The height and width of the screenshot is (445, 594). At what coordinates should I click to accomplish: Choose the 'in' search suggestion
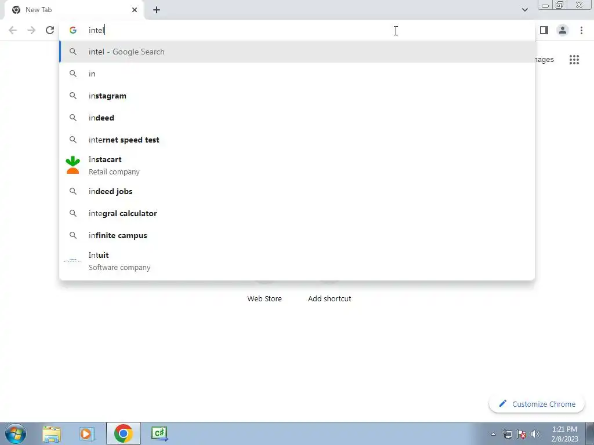(x=297, y=74)
